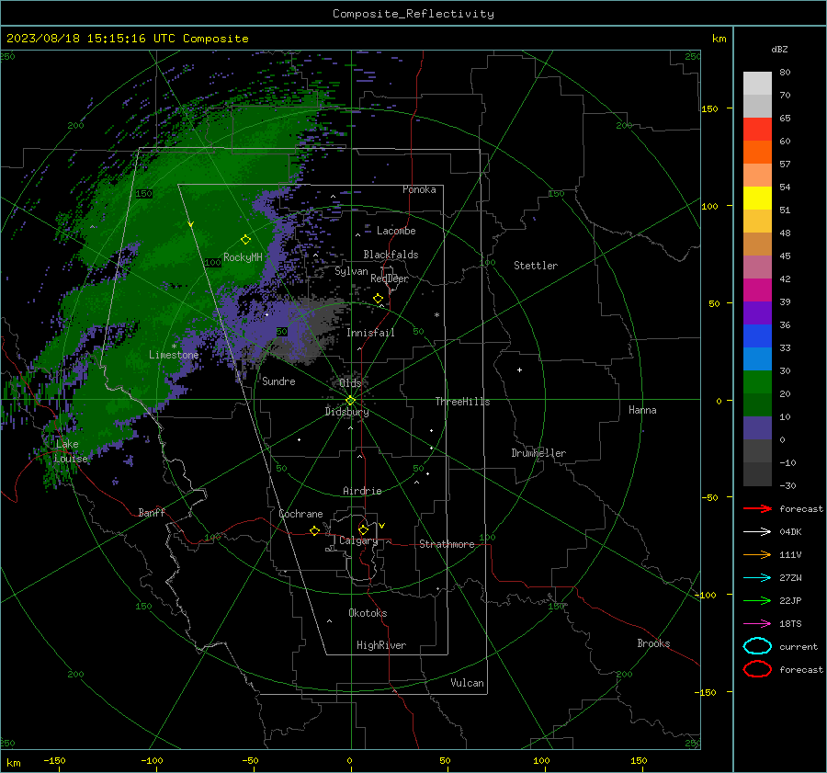Viewport: 827px width, 773px height.
Task: Click the Airdrie city label
Action: point(362,491)
